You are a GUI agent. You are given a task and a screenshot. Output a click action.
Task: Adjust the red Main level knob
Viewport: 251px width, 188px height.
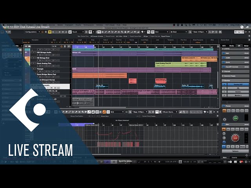coord(235,138)
